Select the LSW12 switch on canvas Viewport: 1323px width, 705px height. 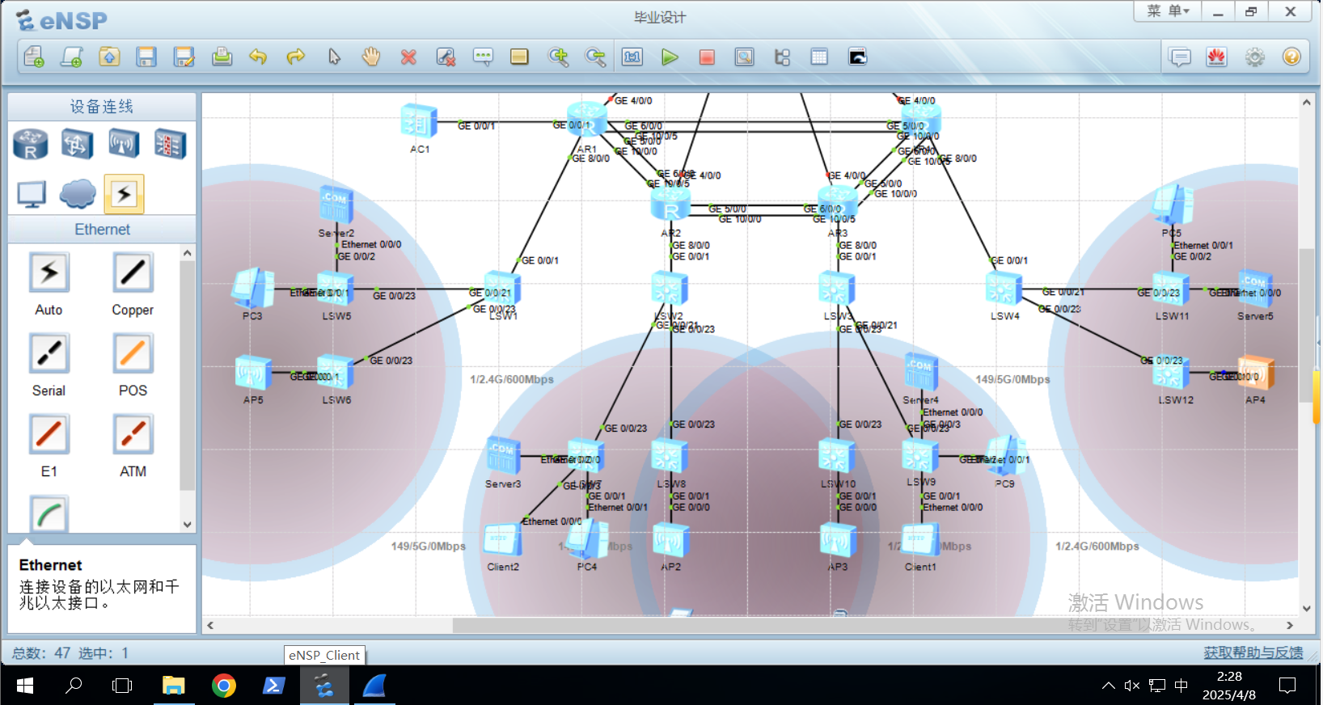1172,373
